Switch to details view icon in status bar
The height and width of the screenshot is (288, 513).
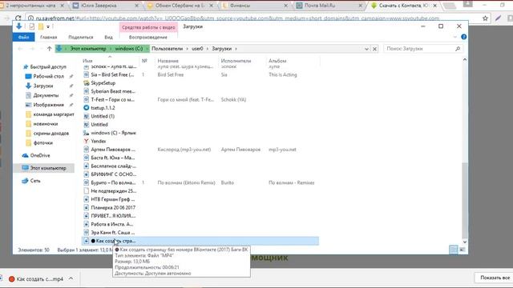(454, 250)
